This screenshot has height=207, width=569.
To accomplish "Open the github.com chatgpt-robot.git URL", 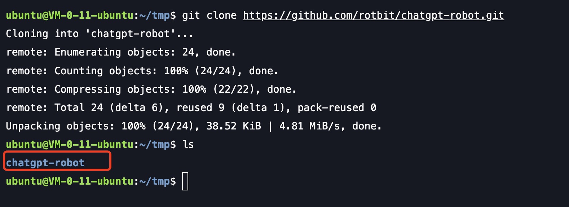I will pyautogui.click(x=373, y=16).
